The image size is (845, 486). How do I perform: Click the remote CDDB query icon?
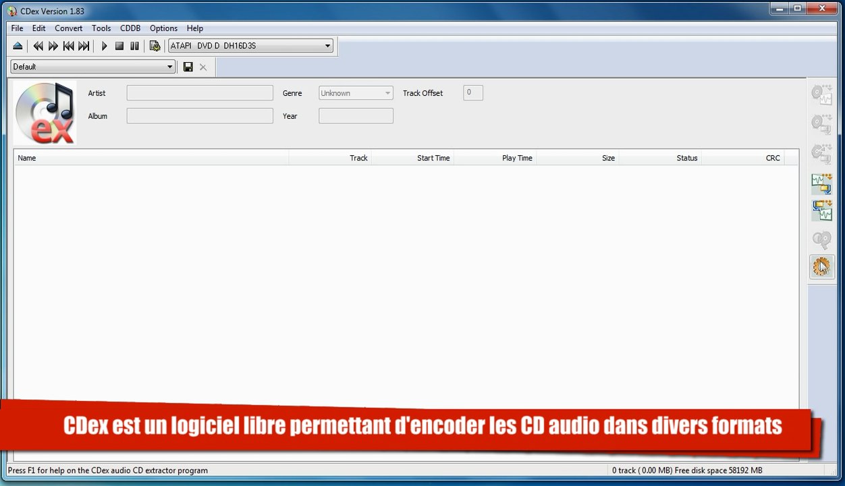(821, 239)
